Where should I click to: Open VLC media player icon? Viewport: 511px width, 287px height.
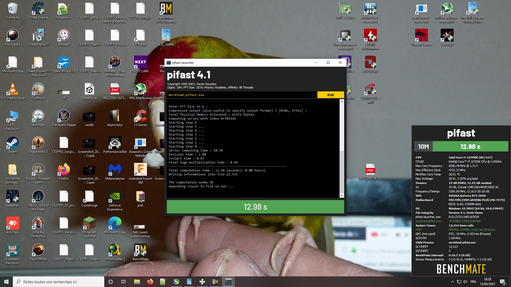coord(13,91)
